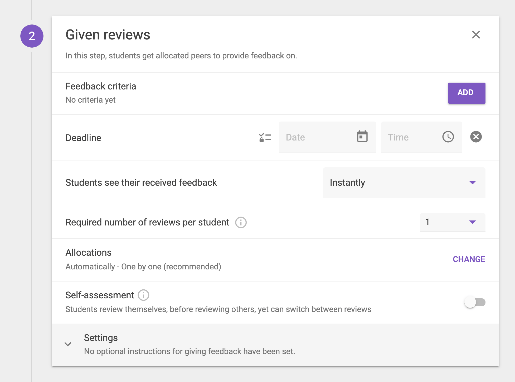
Task: Close the Given reviews dialog
Action: (x=476, y=35)
